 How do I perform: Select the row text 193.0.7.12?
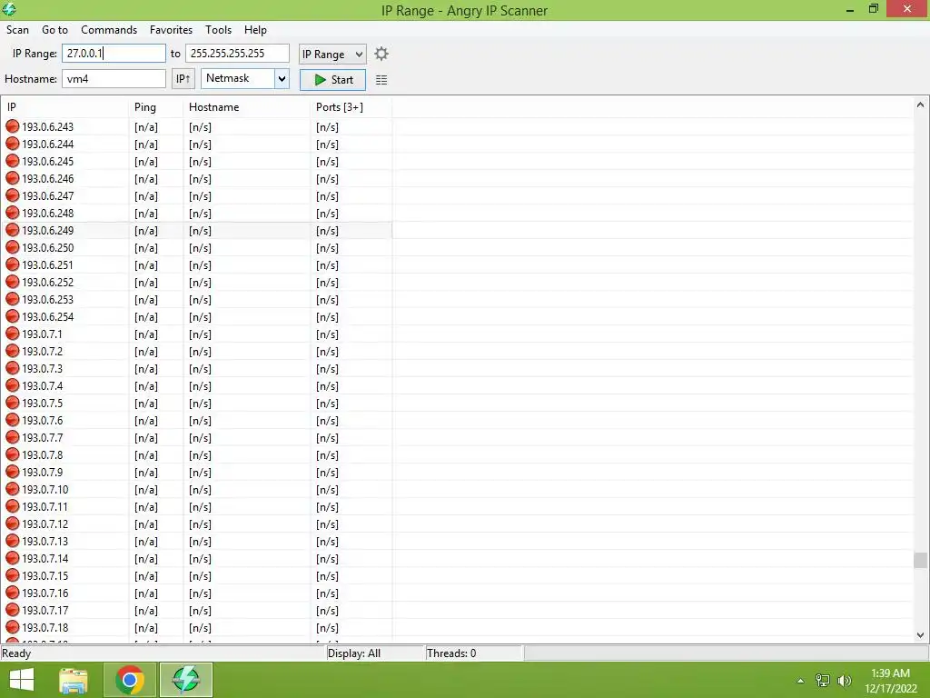pos(45,524)
